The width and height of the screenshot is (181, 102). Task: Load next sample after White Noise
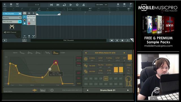click(x=124, y=53)
